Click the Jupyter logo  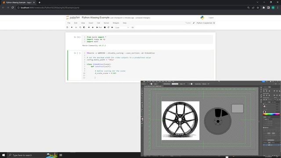pyautogui.click(x=73, y=18)
